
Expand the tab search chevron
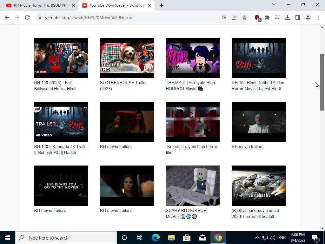click(274, 4)
